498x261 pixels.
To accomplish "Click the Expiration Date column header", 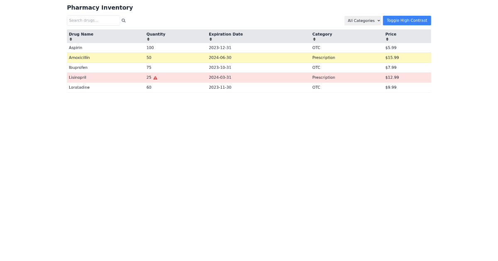I will (226, 34).
